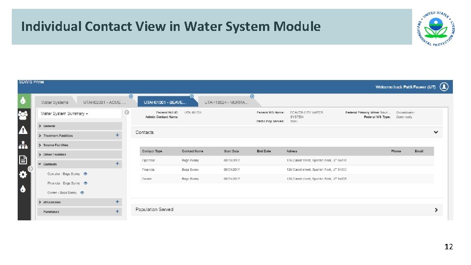Image resolution: width=471 pixels, height=265 pixels.
Task: Select the Owner contact table row
Action: 287,179
